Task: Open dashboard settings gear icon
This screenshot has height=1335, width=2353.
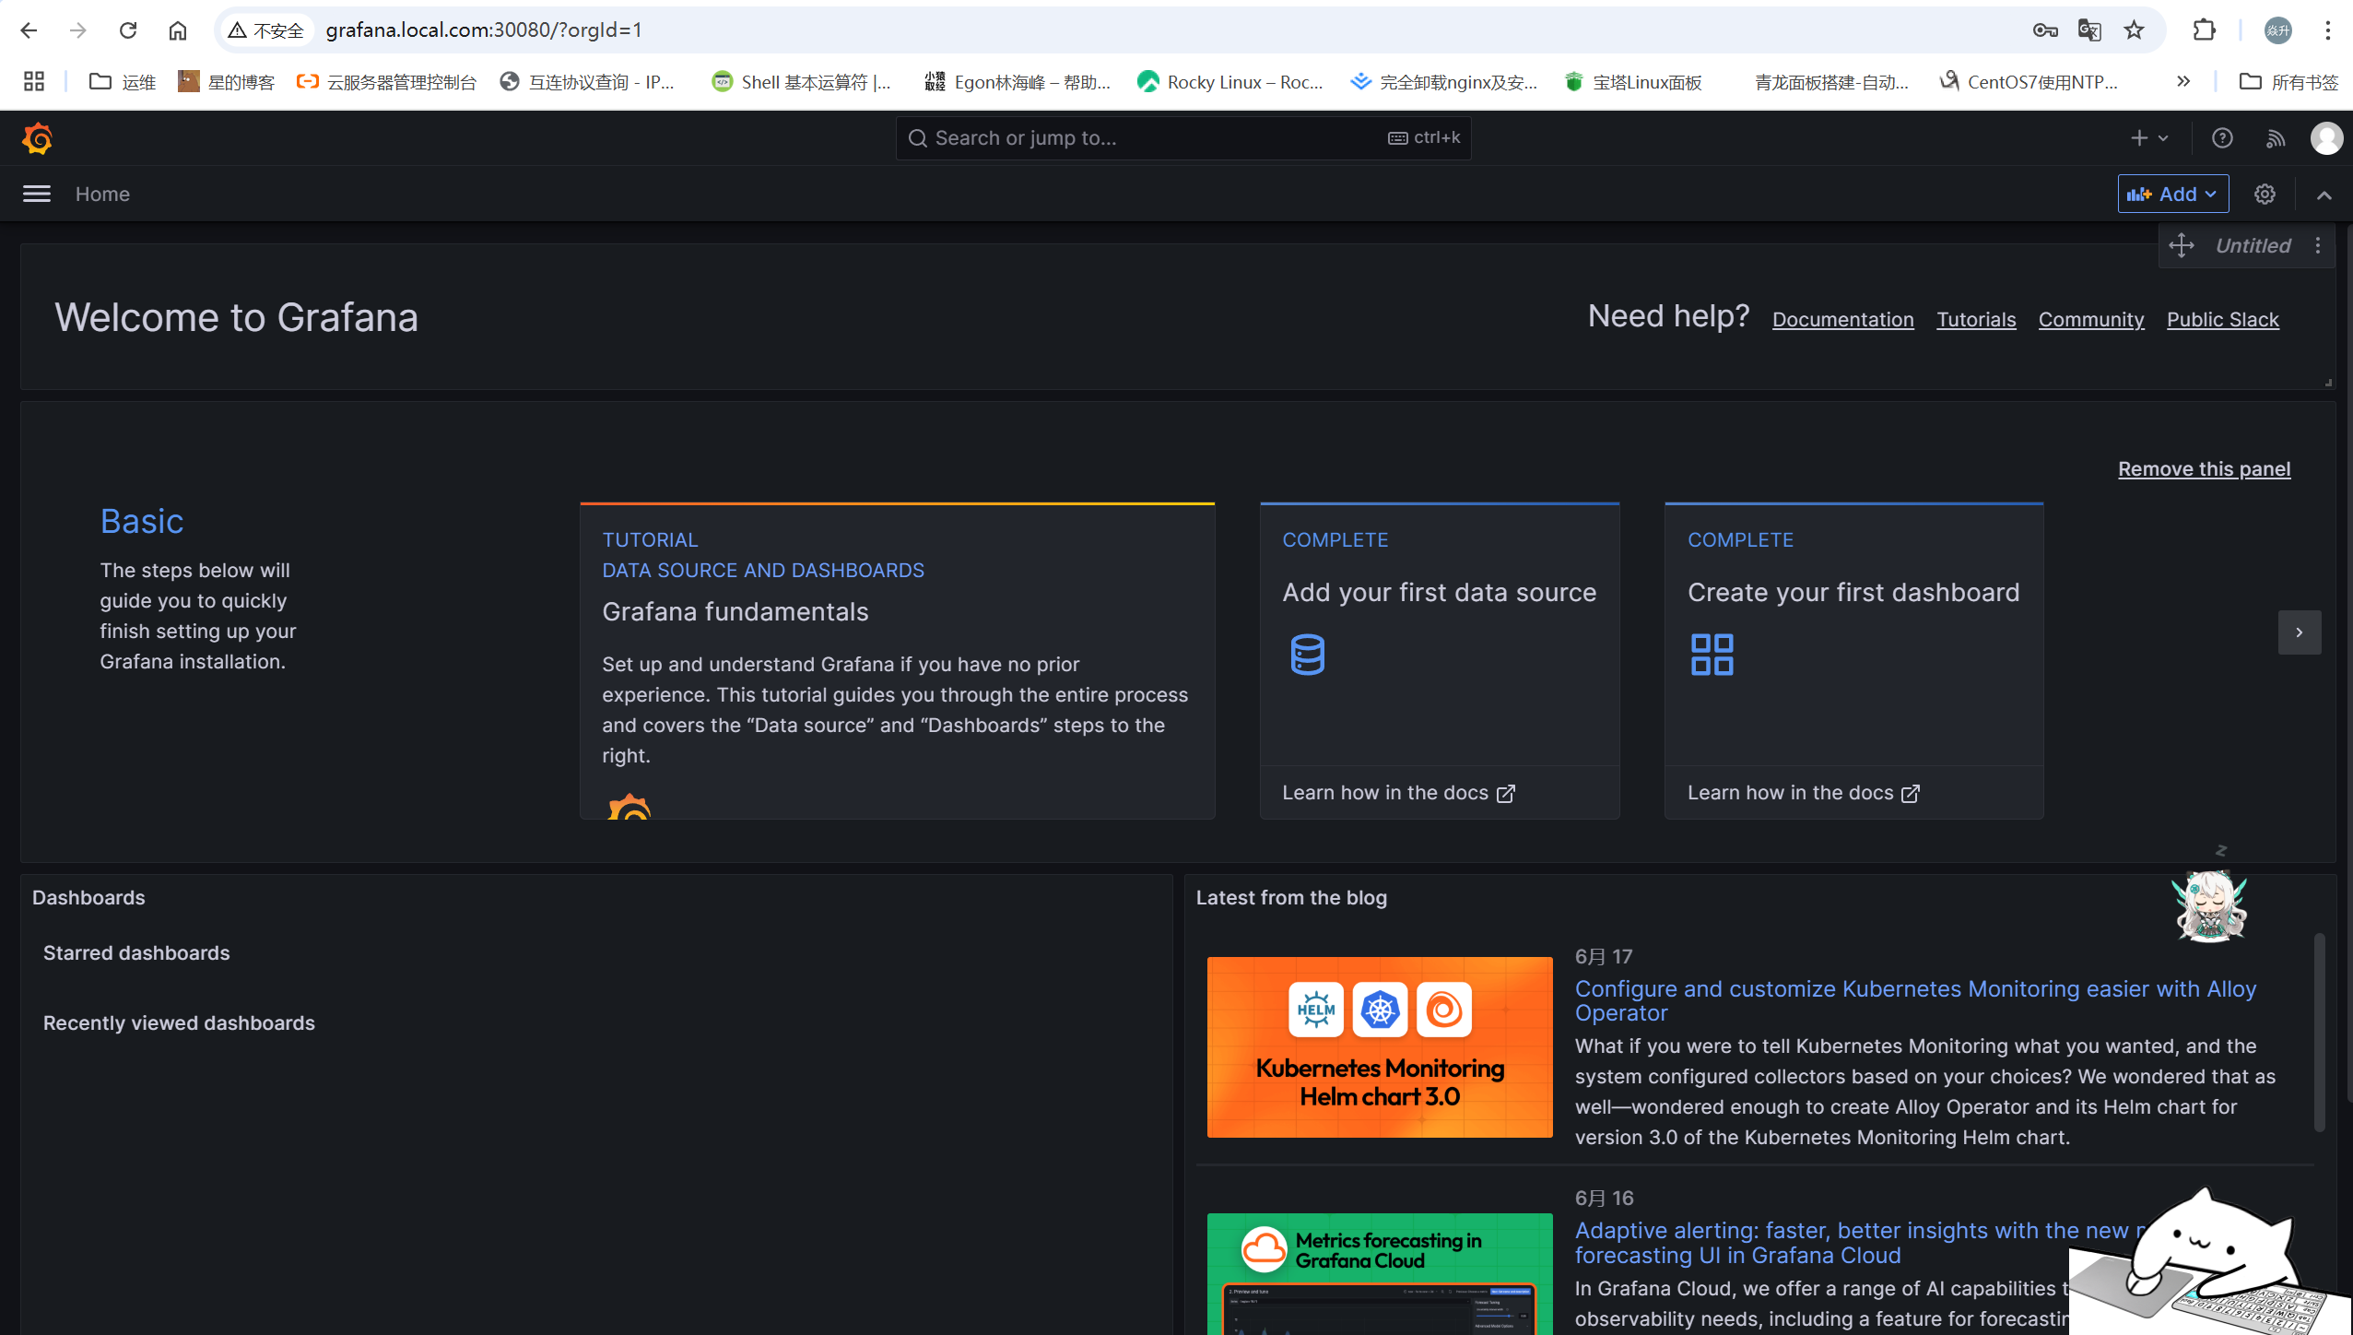Action: point(2265,194)
